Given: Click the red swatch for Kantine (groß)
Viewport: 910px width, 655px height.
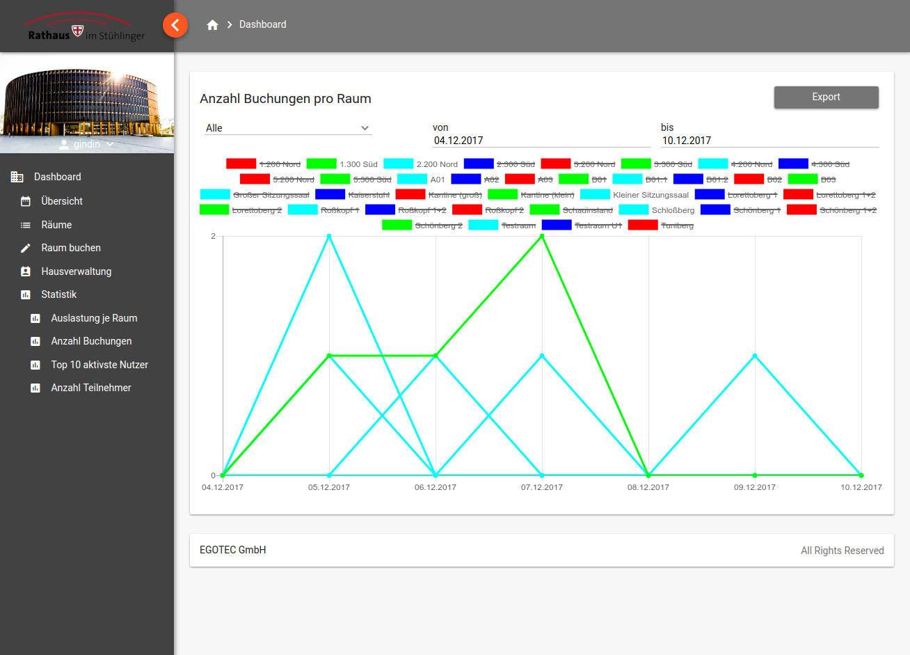Looking at the screenshot, I should tap(410, 194).
